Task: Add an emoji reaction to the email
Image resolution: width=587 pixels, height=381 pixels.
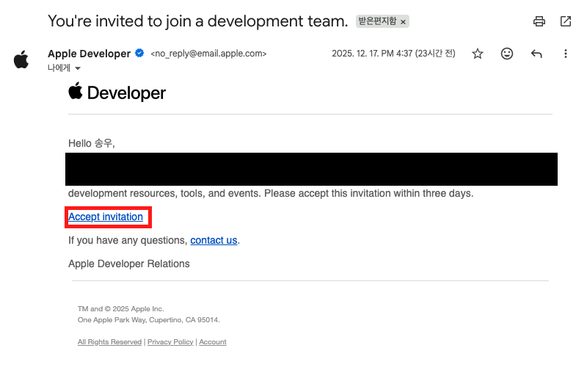Action: (507, 54)
